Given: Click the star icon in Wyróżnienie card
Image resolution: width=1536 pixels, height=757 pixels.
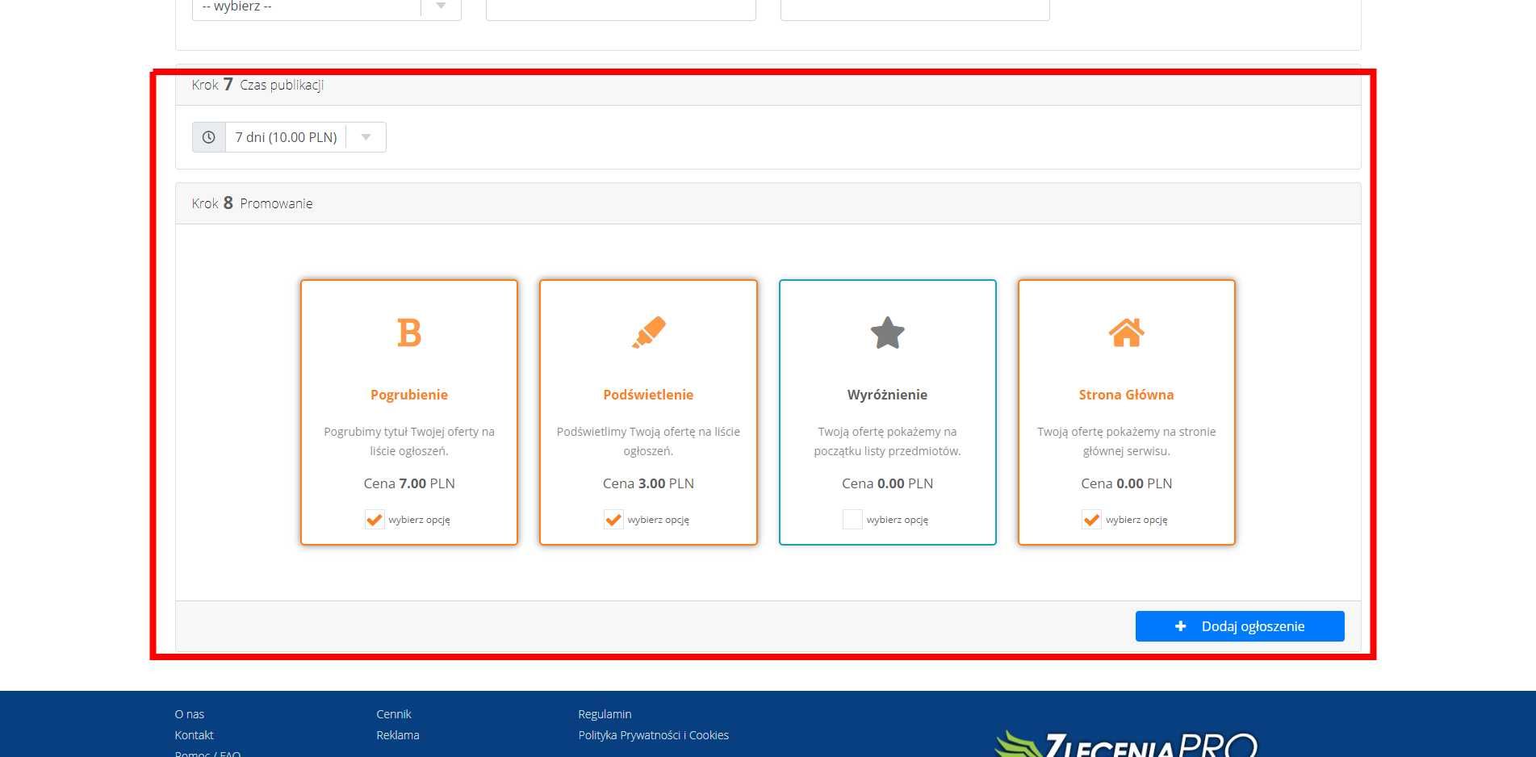Looking at the screenshot, I should coord(887,332).
